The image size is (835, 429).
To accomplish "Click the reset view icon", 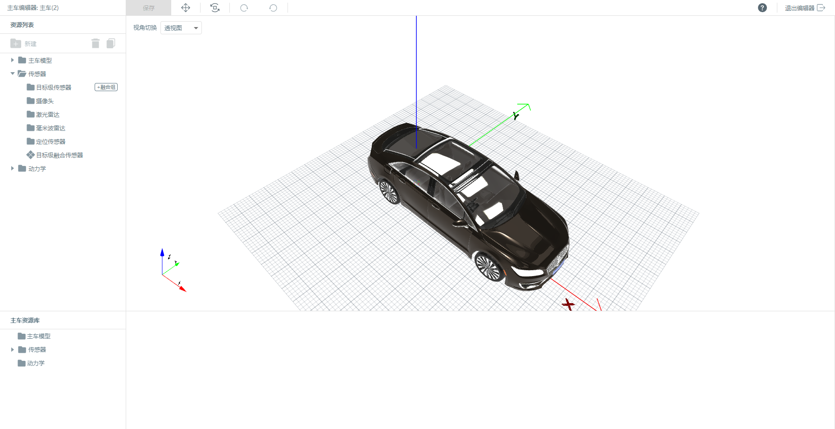I will (x=215, y=8).
